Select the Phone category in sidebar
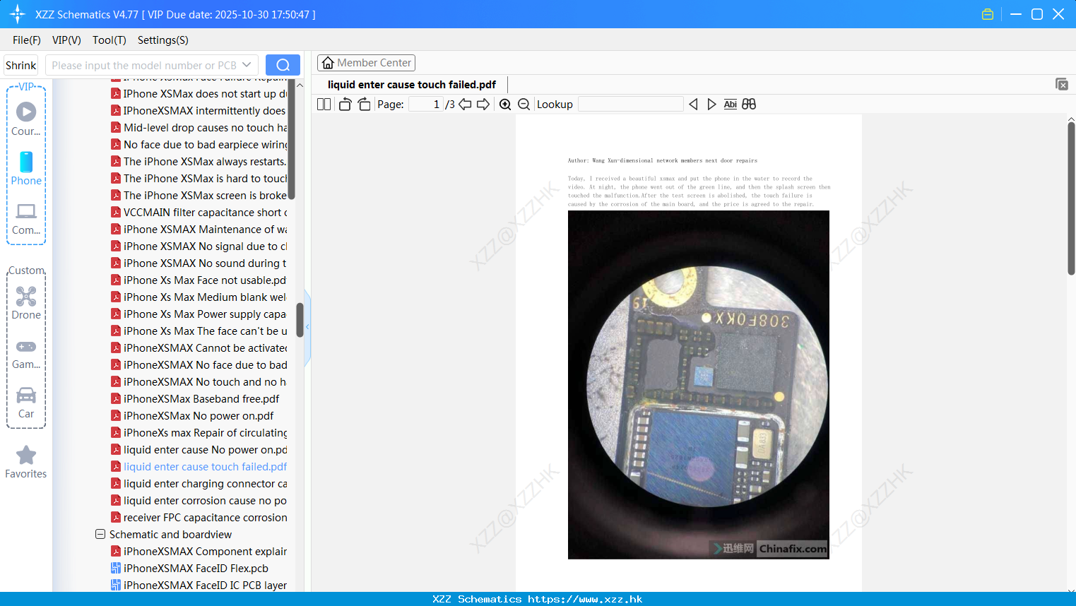Viewport: 1076px width, 606px height. point(26,168)
